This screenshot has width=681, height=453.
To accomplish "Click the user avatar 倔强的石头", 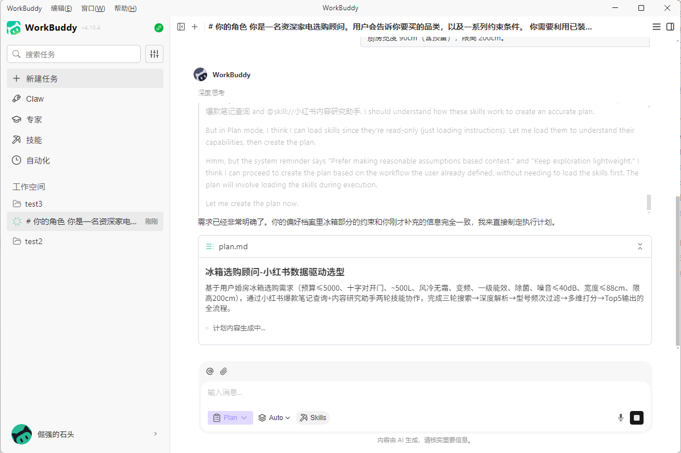I will pos(22,434).
